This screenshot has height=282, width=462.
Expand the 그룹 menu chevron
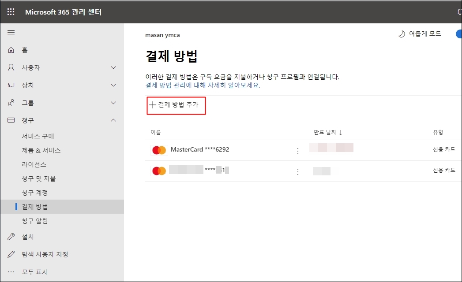point(113,103)
